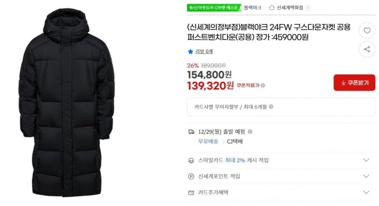379x206 pixels.
Task: Open the share icon button
Action: [367, 49]
